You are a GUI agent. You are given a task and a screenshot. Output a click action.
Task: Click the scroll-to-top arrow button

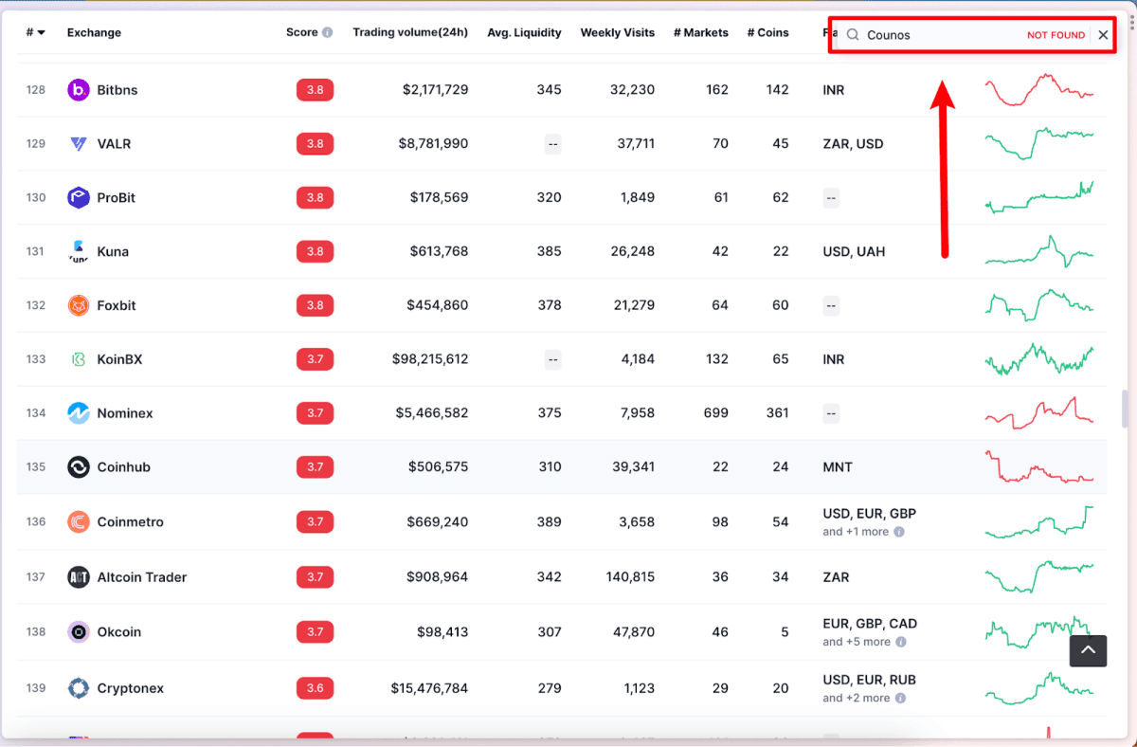pyautogui.click(x=1088, y=650)
